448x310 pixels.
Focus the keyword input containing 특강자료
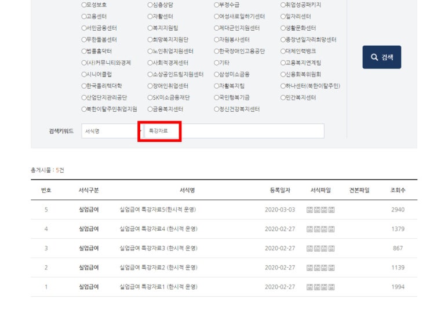click(x=234, y=131)
